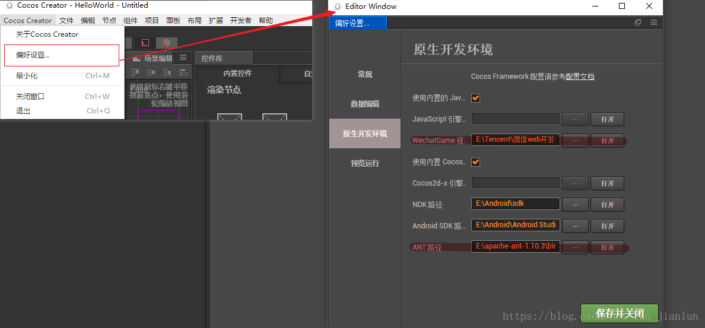Toggle the red globe coordinate icon in toolbar

tap(166, 43)
